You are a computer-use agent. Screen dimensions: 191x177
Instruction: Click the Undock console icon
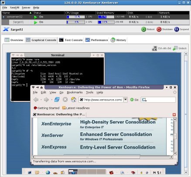pos(175,48)
